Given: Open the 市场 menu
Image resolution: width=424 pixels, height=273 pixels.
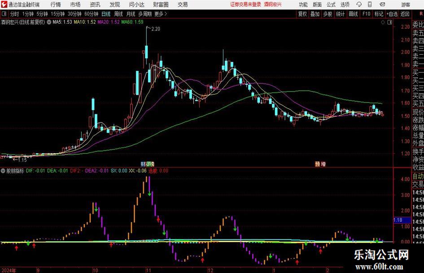Looking at the screenshot, I should [75, 4].
